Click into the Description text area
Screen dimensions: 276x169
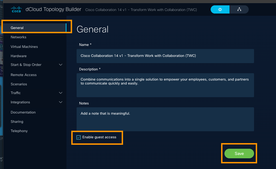(165, 85)
